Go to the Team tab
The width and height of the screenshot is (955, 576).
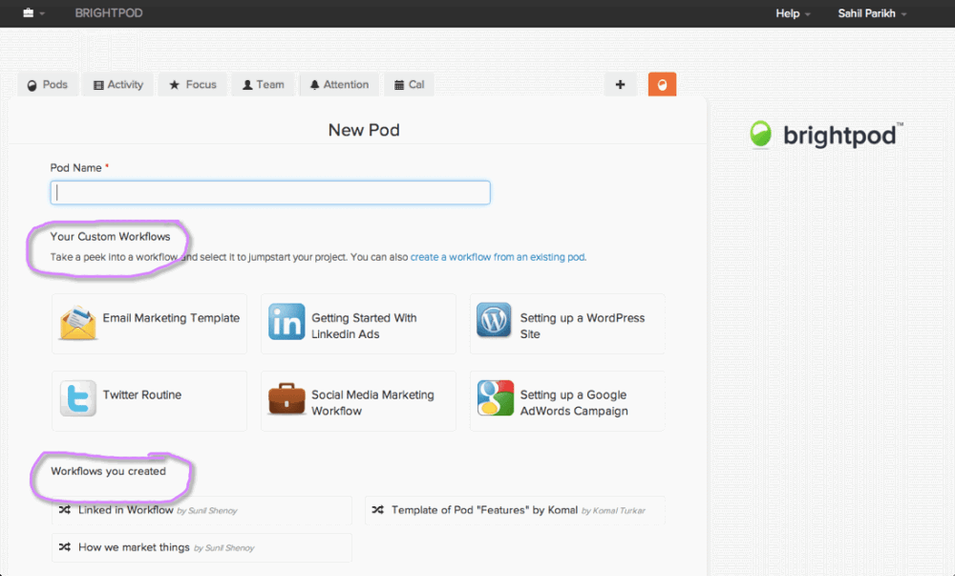tap(264, 85)
